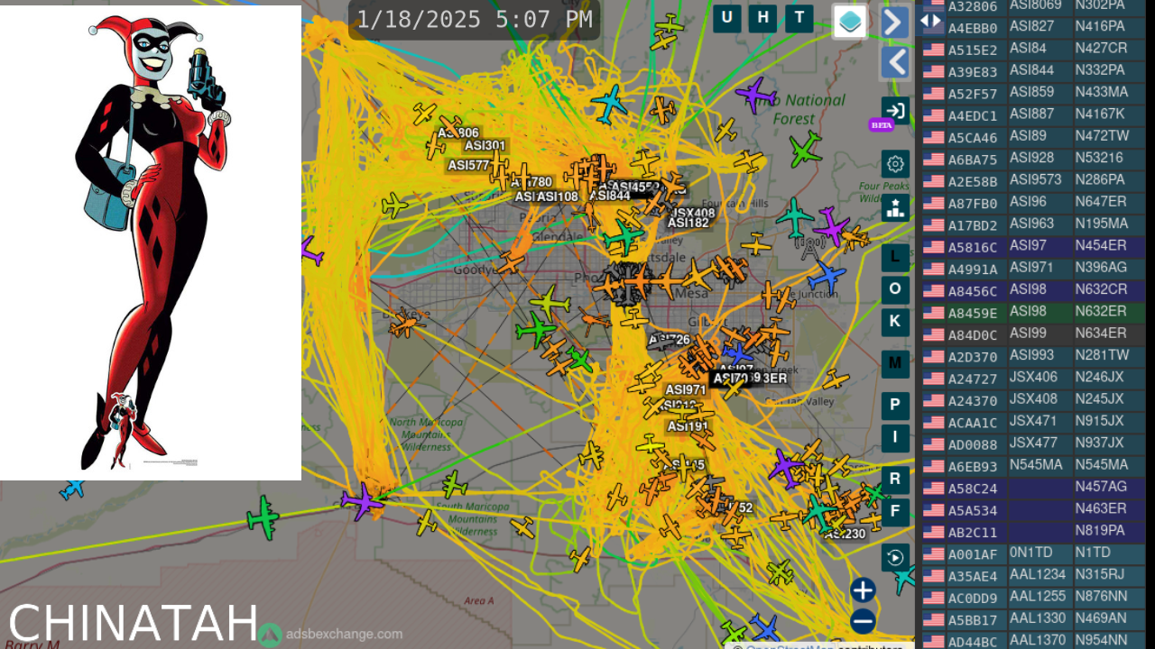Screen dimensions: 1155x649
Task: Select the purple aircraft near Tonto National Forest
Action: 755,94
